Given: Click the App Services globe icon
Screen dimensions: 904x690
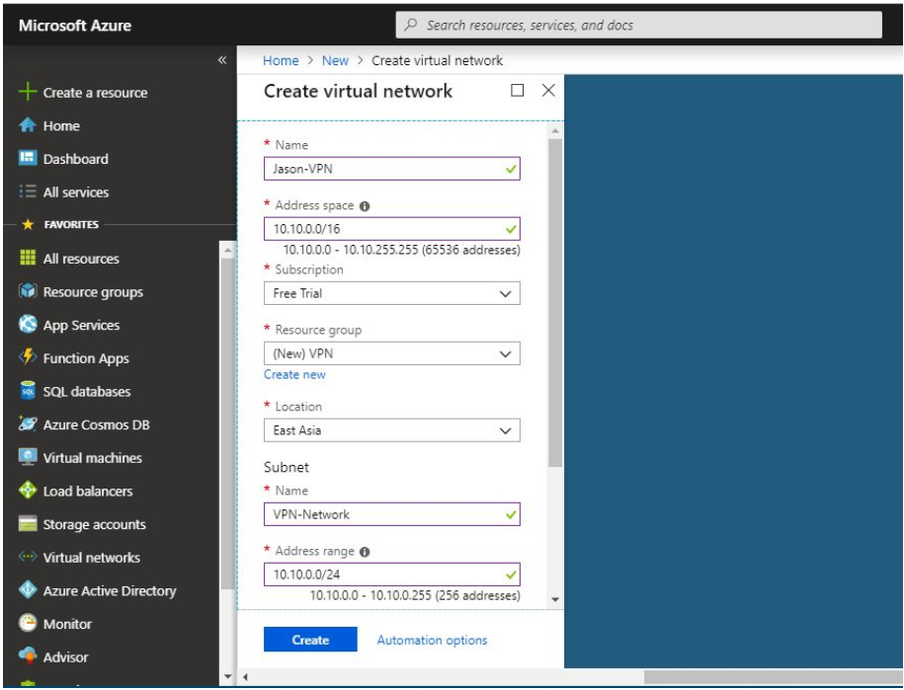Looking at the screenshot, I should (27, 324).
